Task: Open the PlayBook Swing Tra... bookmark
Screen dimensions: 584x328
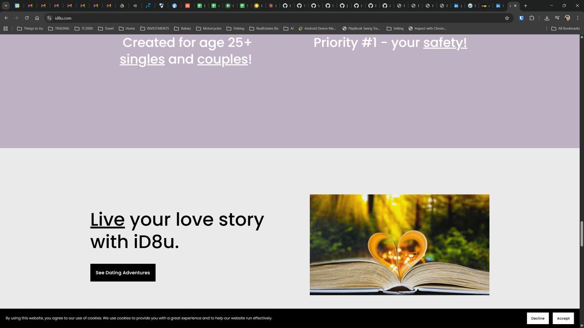Action: (362, 29)
